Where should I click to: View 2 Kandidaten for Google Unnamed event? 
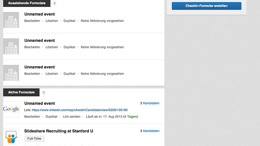tap(150, 103)
